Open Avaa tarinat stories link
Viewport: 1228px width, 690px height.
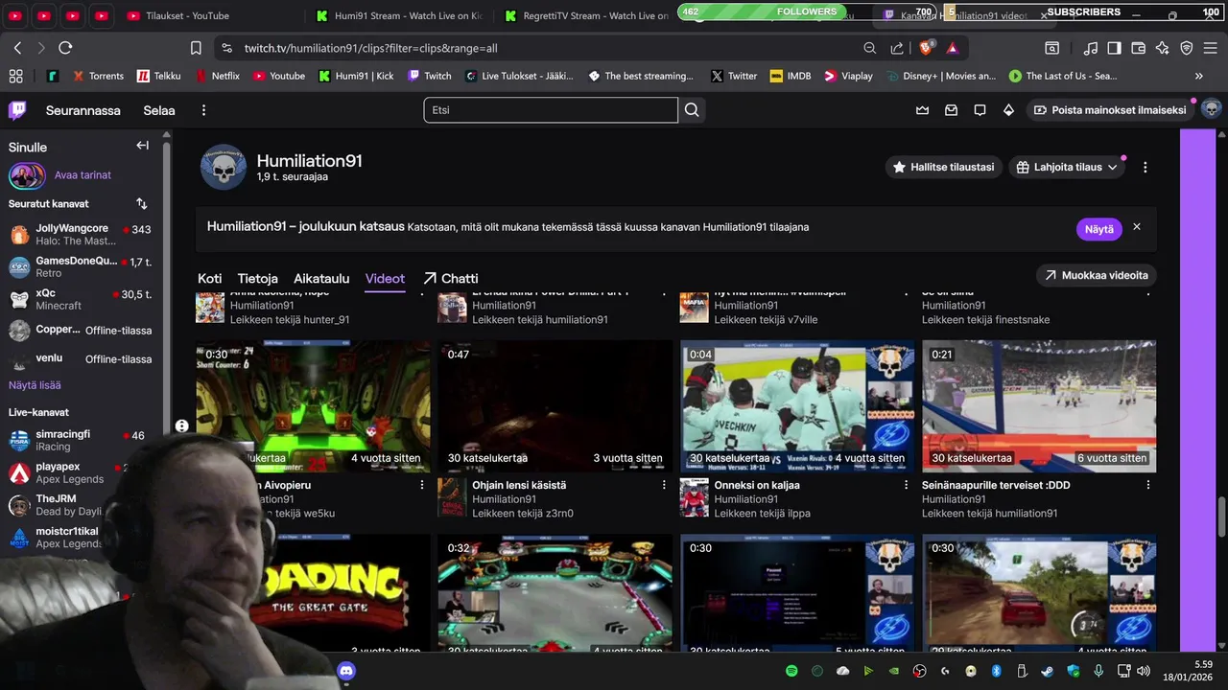83,175
